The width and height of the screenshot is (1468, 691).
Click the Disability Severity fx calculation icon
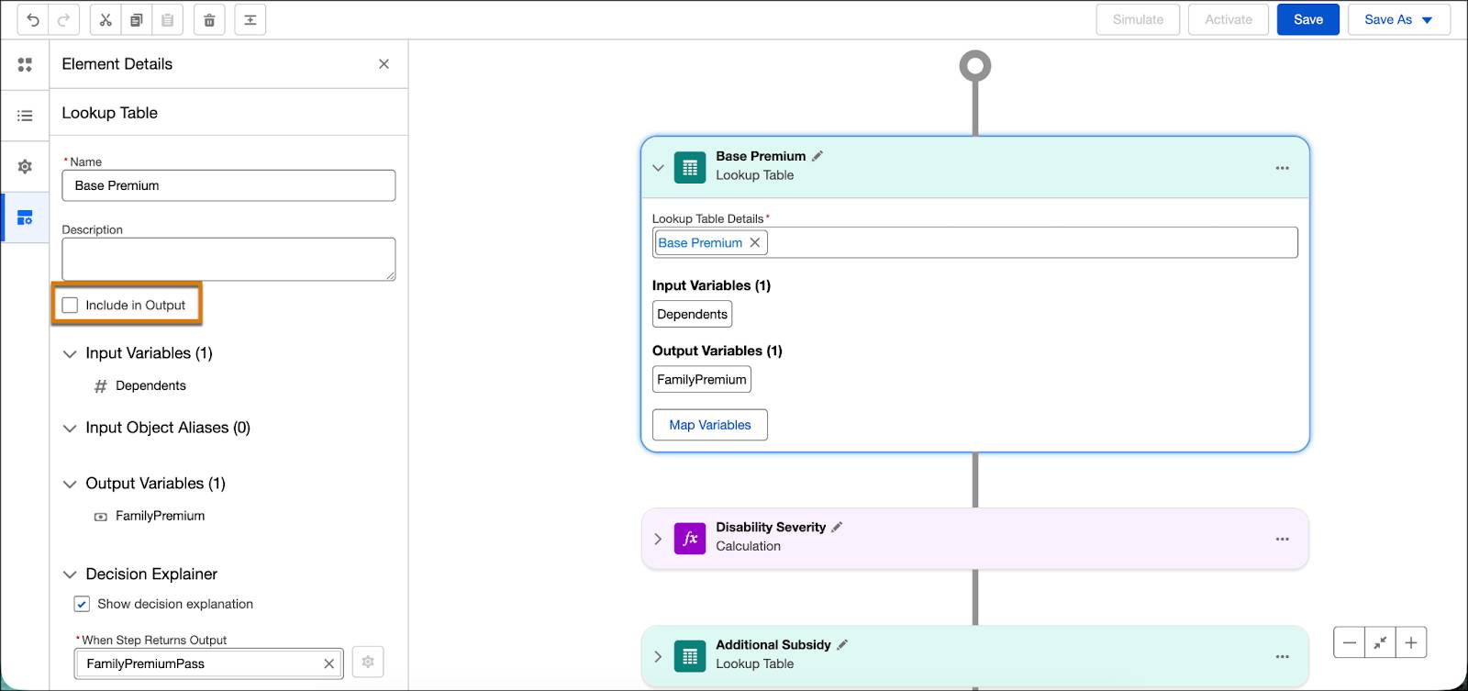(690, 539)
